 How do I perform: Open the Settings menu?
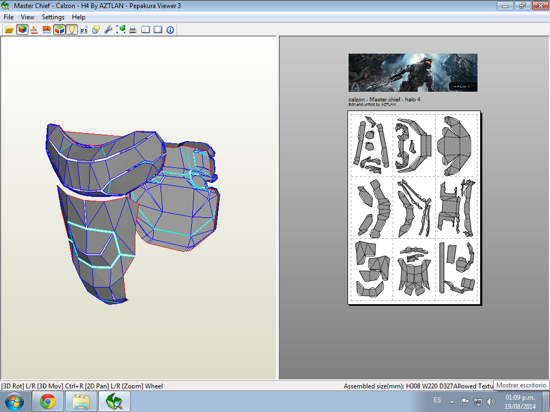[53, 17]
